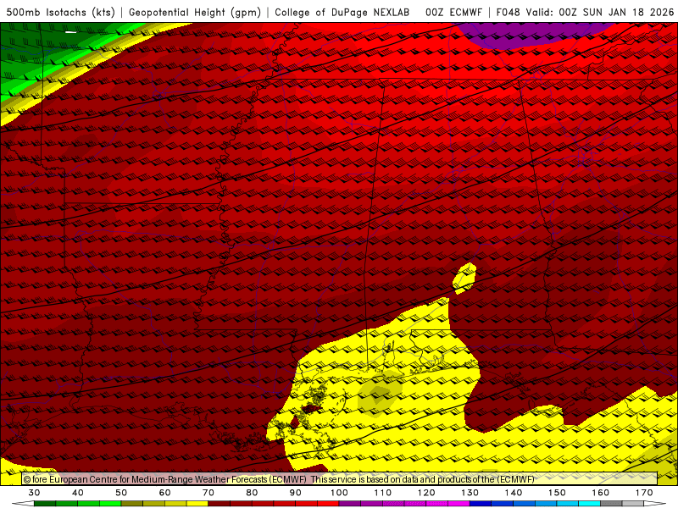Click the olive wind minimum inside the yellow area
678x508 pixels.
pos(380,395)
